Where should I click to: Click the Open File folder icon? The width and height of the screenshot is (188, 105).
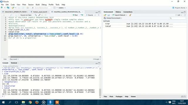pos(13,8)
